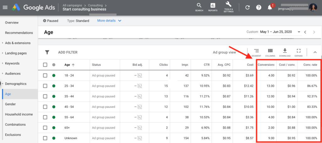The height and width of the screenshot is (143, 322).
Task: Expand the table to full screen
Action: (x=299, y=52)
